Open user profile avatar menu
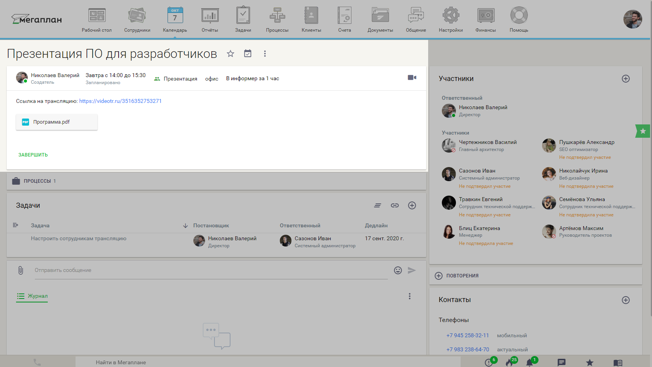Image resolution: width=652 pixels, height=367 pixels. pos(632,19)
